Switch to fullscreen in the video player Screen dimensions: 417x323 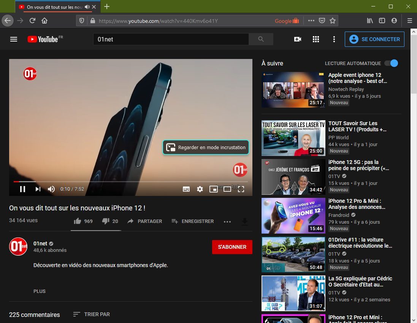click(x=241, y=189)
